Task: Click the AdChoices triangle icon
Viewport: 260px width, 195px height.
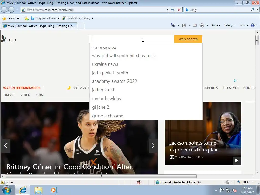Action: 235,80
